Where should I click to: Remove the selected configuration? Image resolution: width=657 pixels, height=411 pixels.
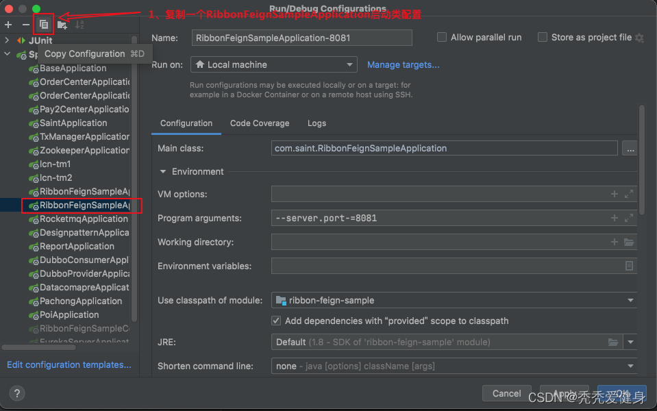click(x=25, y=25)
